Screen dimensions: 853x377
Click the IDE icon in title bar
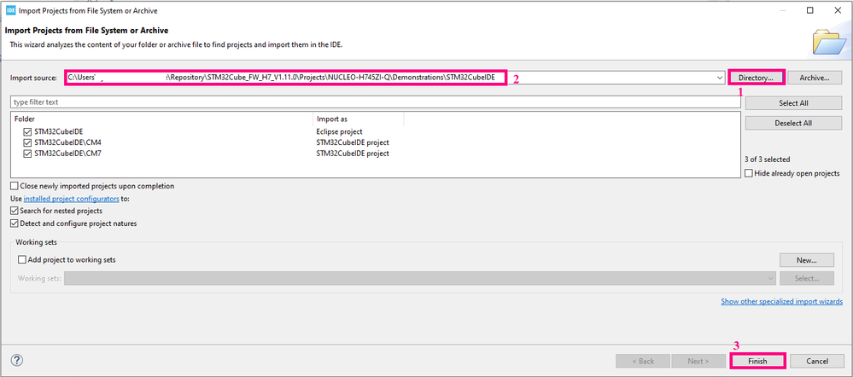point(10,10)
